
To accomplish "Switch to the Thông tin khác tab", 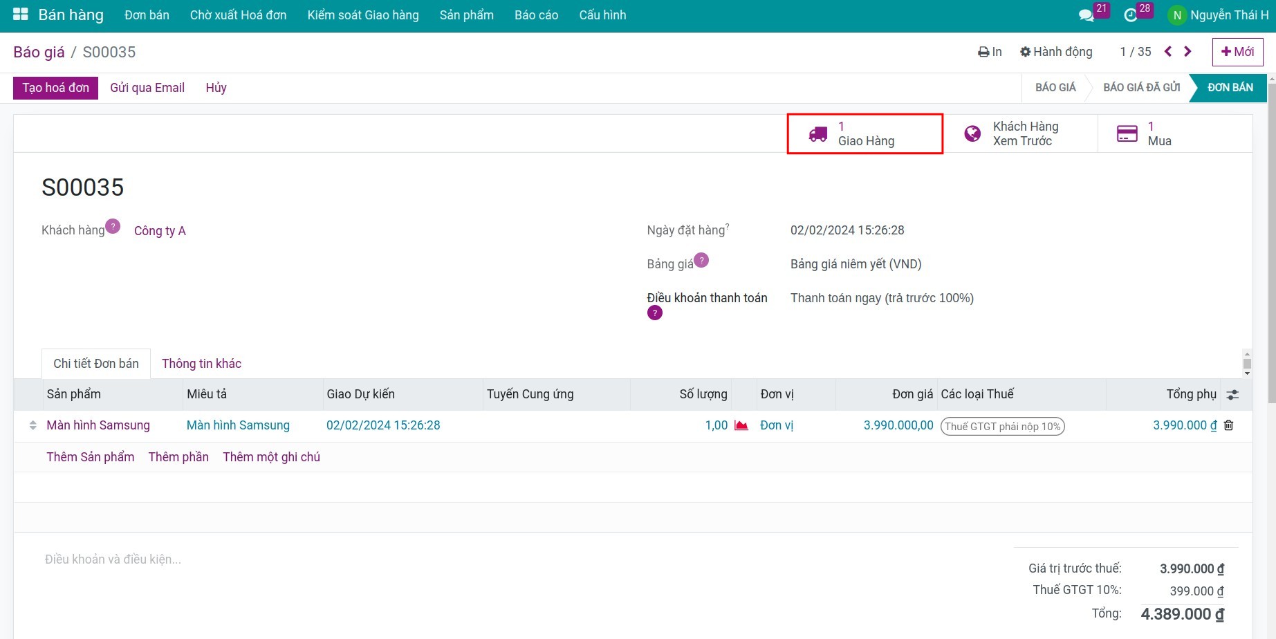I will [x=201, y=364].
